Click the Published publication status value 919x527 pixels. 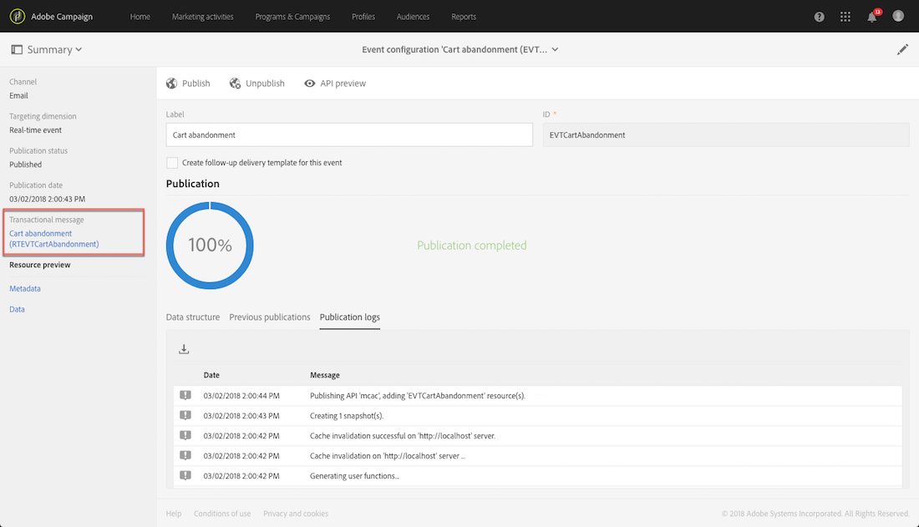tap(25, 165)
